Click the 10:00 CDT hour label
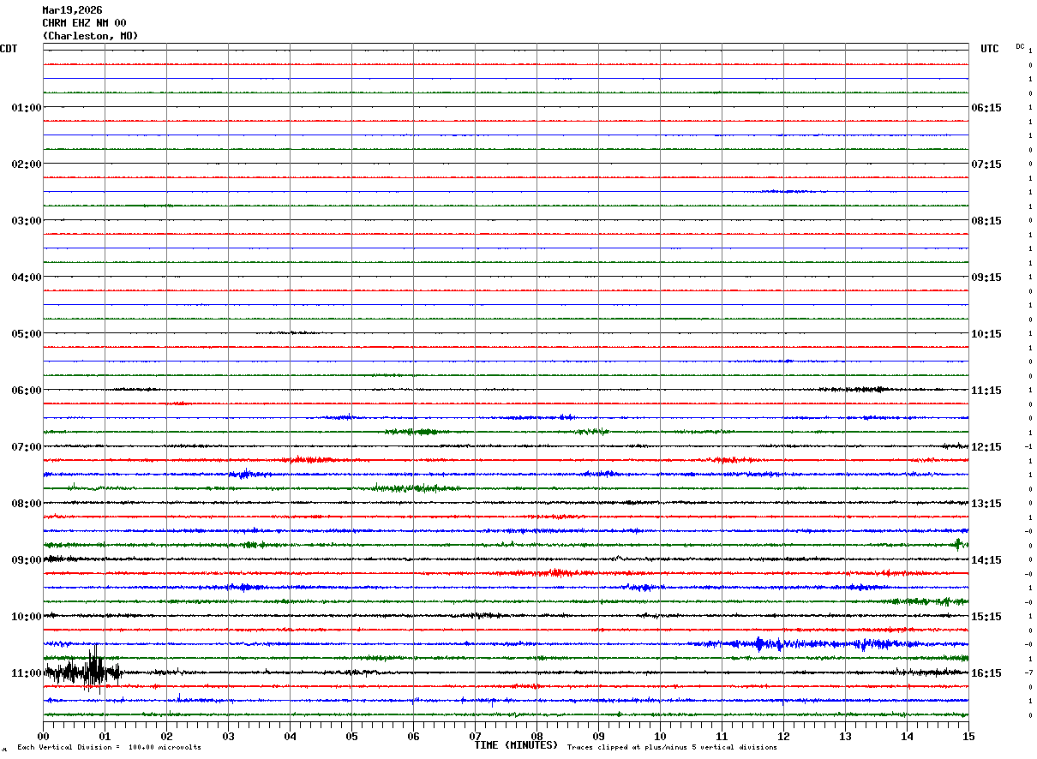The image size is (1037, 759). tap(27, 617)
